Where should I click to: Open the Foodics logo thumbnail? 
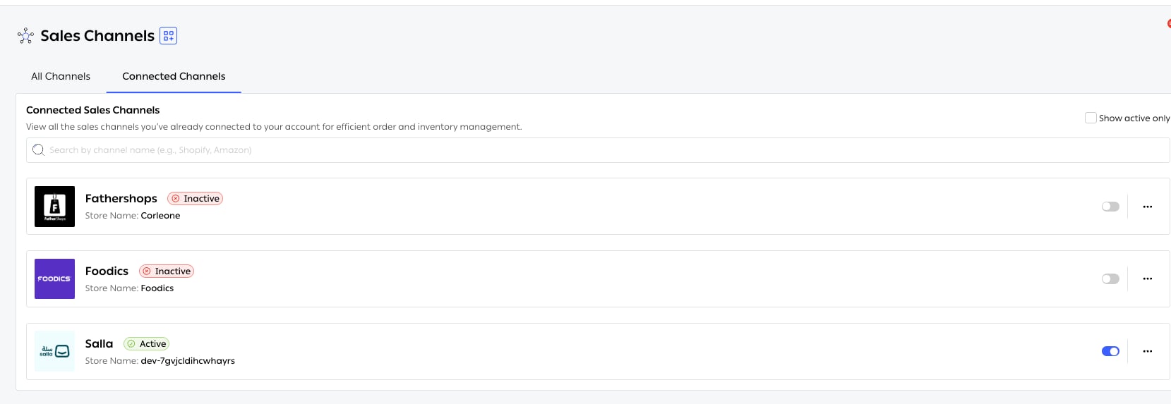coord(54,279)
